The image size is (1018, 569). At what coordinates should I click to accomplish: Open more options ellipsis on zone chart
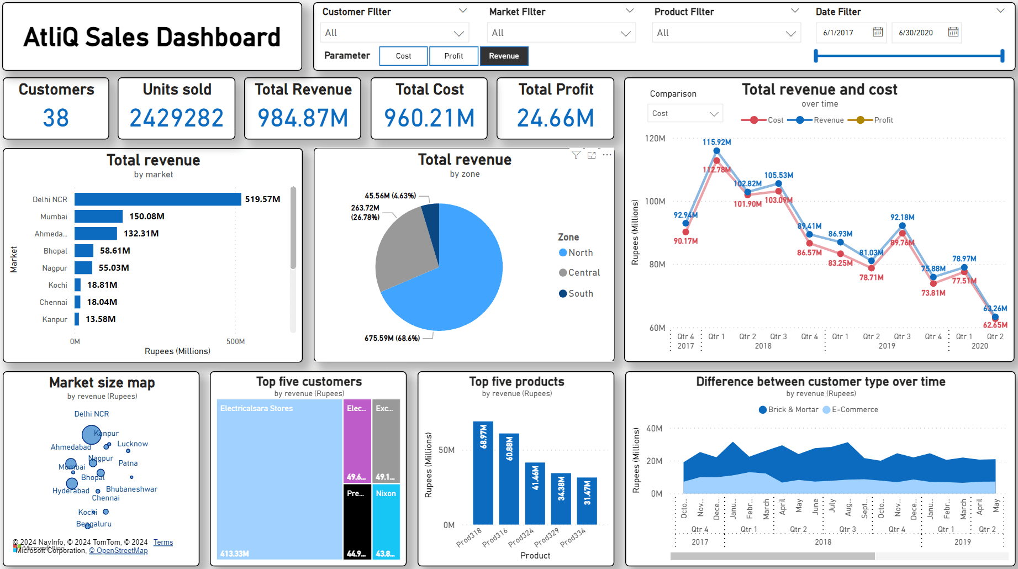pos(607,155)
